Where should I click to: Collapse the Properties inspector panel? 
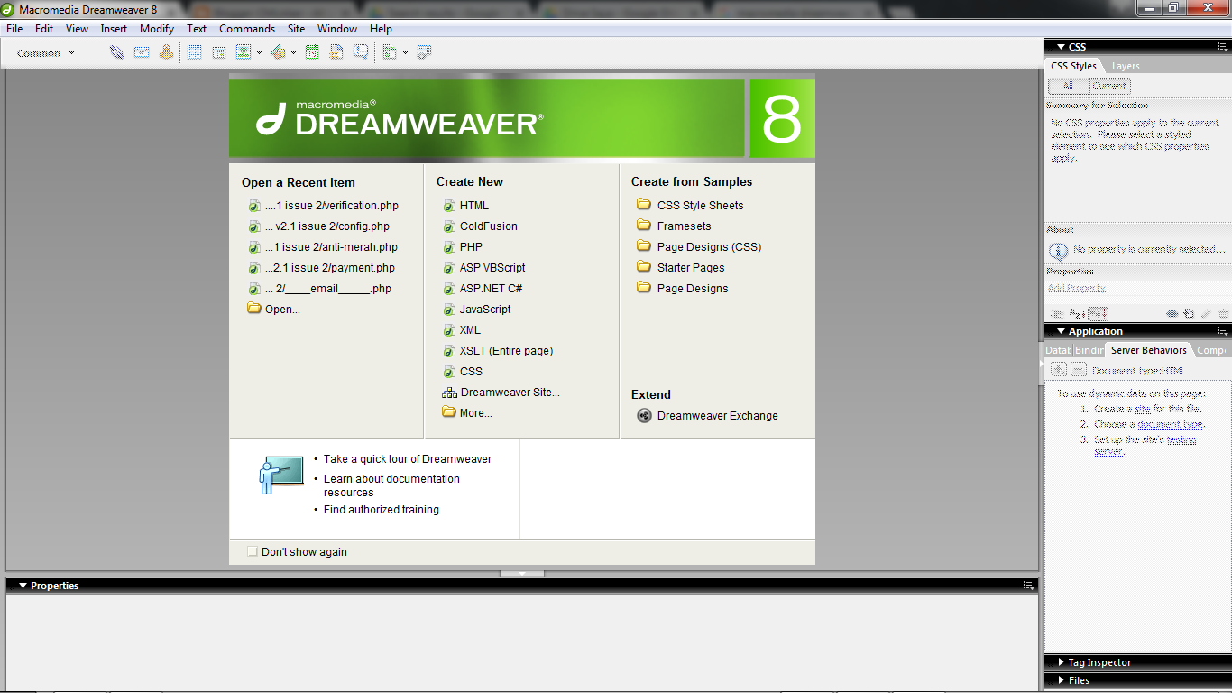tap(23, 586)
